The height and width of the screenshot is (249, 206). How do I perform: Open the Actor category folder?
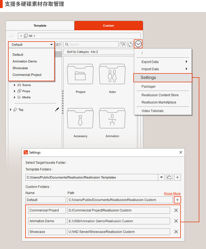(x=112, y=78)
